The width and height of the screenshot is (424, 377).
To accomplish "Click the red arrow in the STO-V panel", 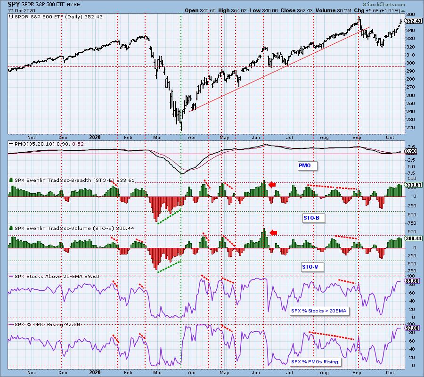I will point(273,233).
